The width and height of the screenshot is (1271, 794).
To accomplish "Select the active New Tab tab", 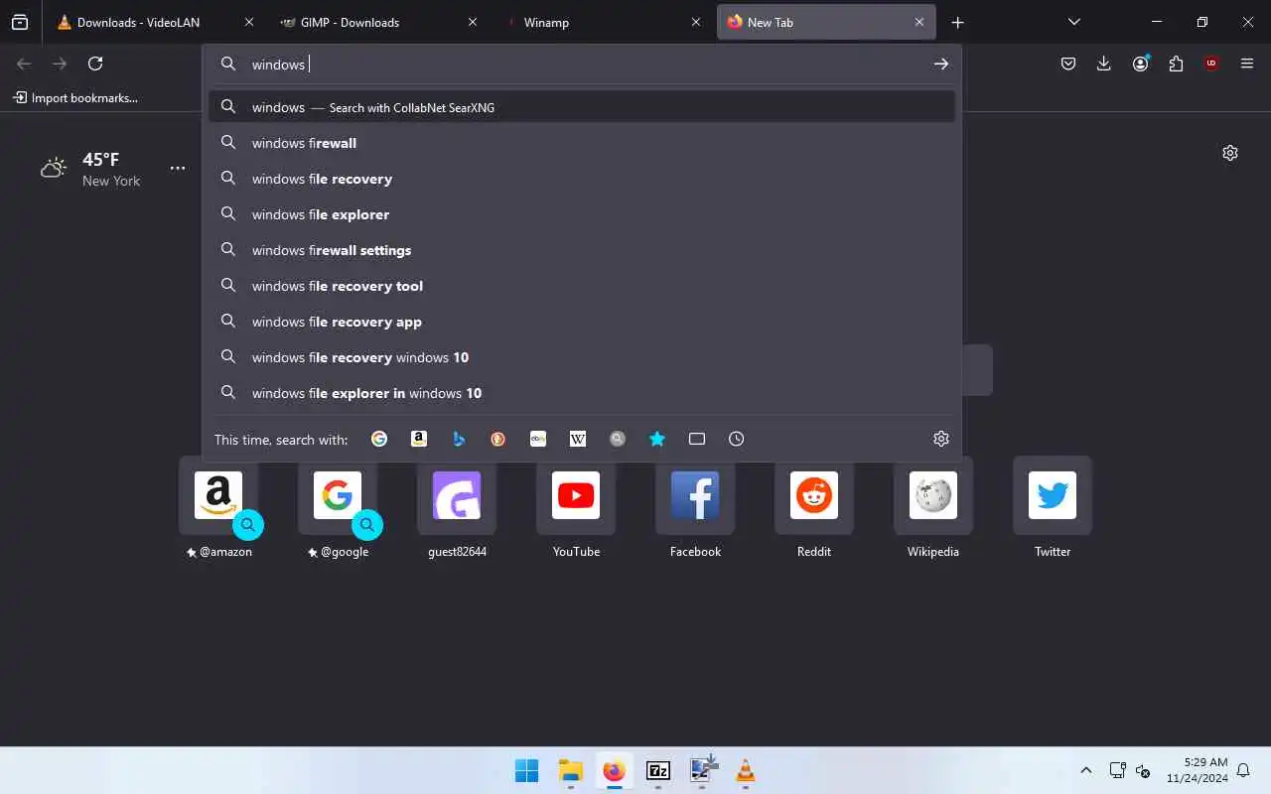I will click(x=826, y=22).
